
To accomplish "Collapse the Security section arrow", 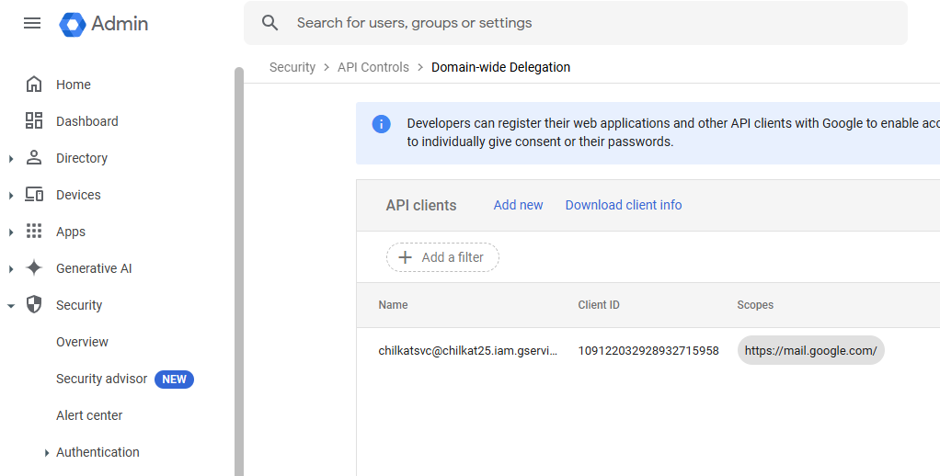I will point(11,306).
